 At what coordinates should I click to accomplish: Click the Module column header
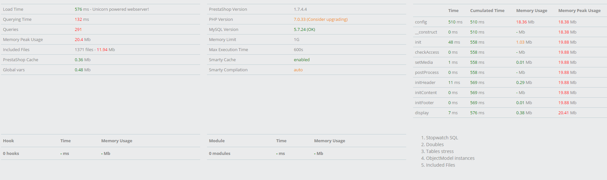tap(217, 141)
